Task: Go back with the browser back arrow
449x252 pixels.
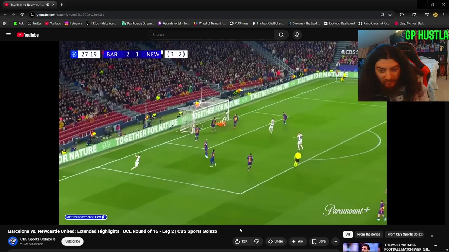Action: (5, 15)
